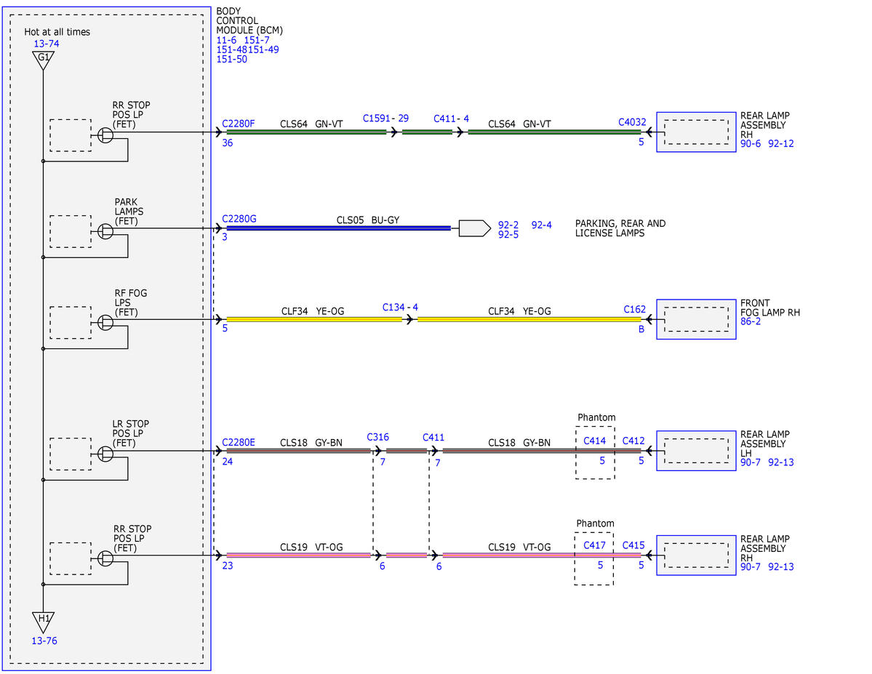Open page reference 13-74 link

tap(46, 44)
